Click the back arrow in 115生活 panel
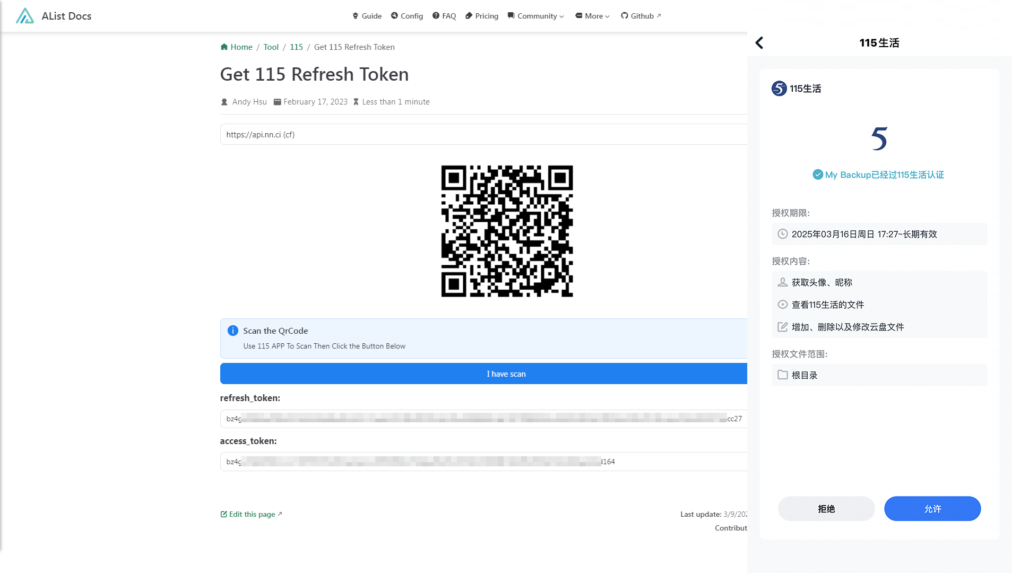 [759, 43]
